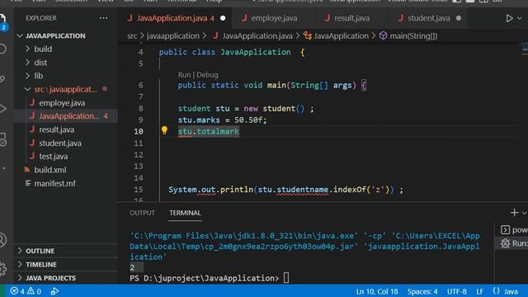Viewport: 528px width, 297px height.
Task: Click Ln 10, Col 18 status item
Action: [377, 291]
